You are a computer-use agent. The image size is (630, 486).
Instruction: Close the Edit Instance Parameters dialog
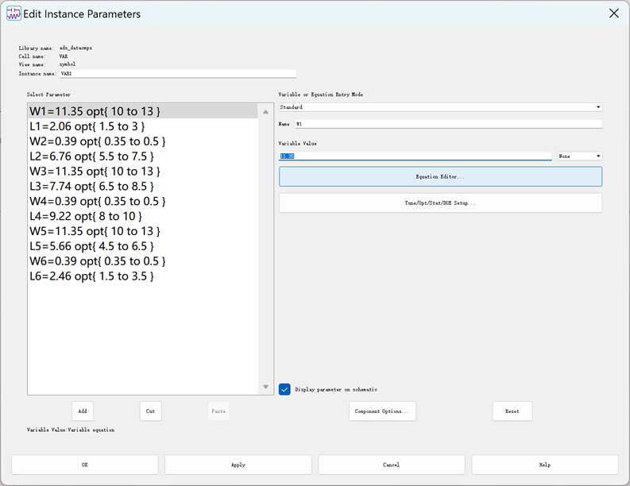click(x=613, y=13)
